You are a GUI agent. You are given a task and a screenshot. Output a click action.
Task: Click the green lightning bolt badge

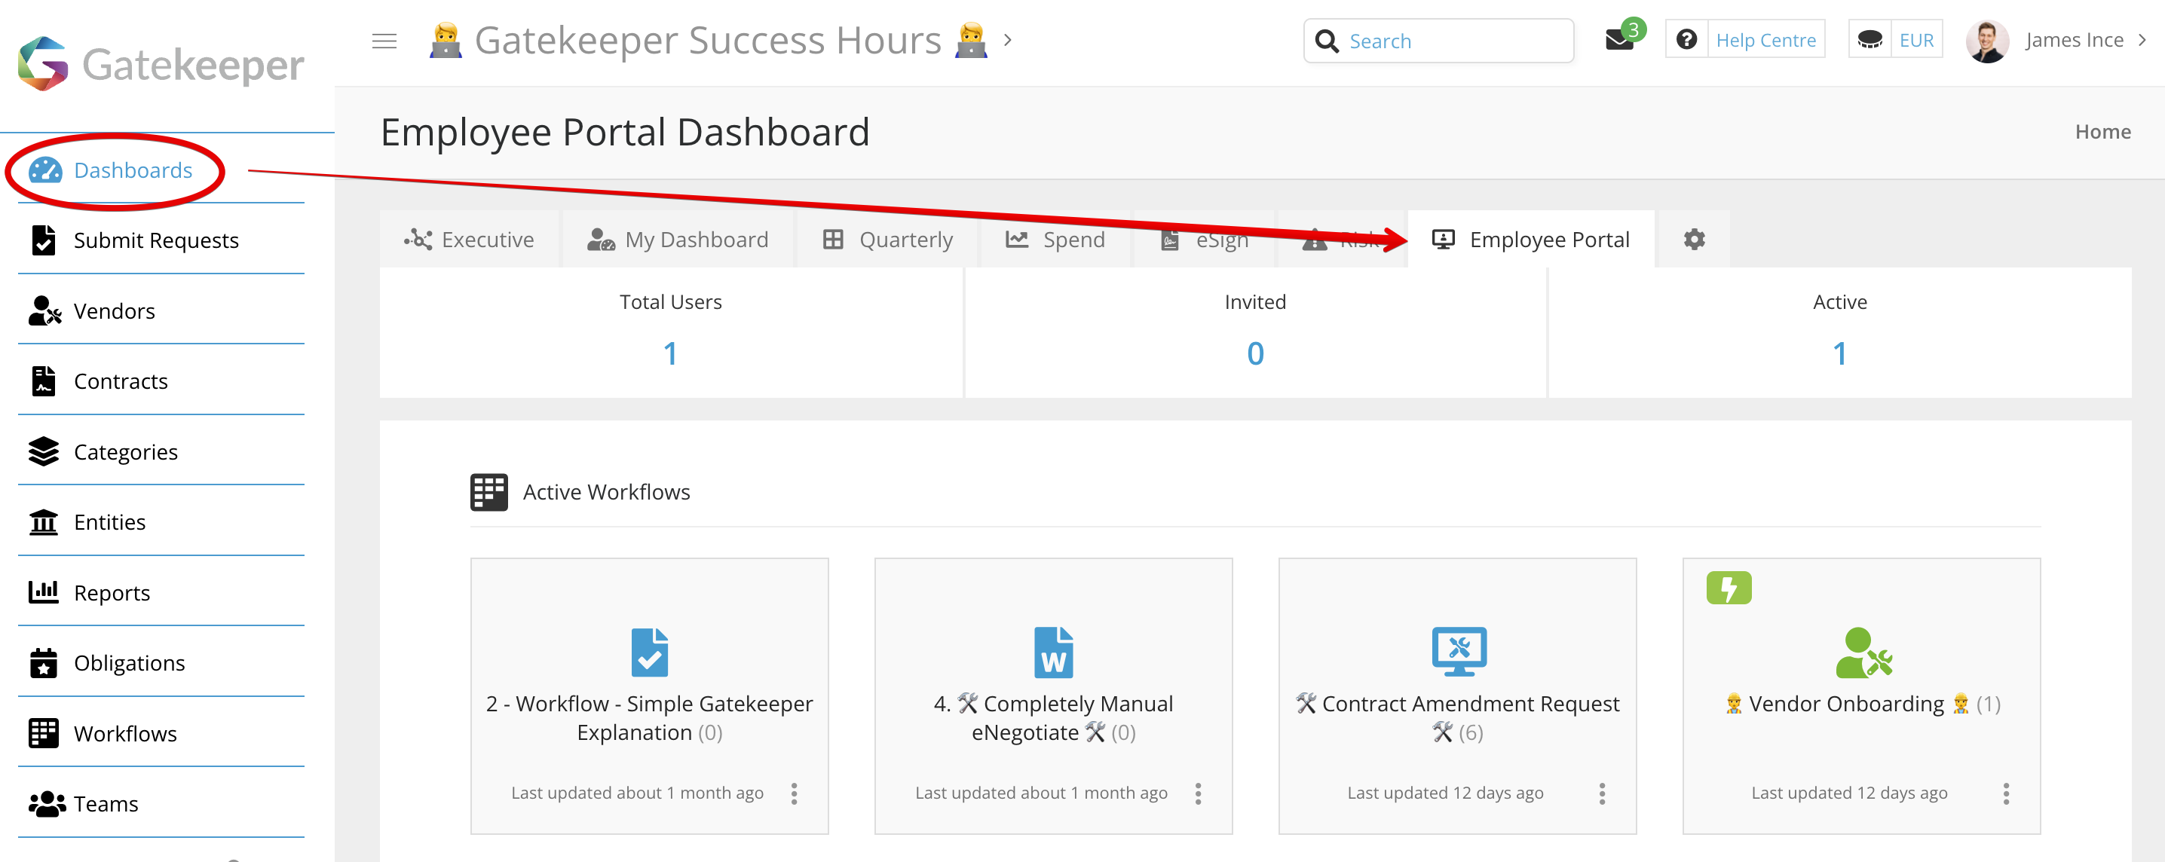tap(1728, 588)
